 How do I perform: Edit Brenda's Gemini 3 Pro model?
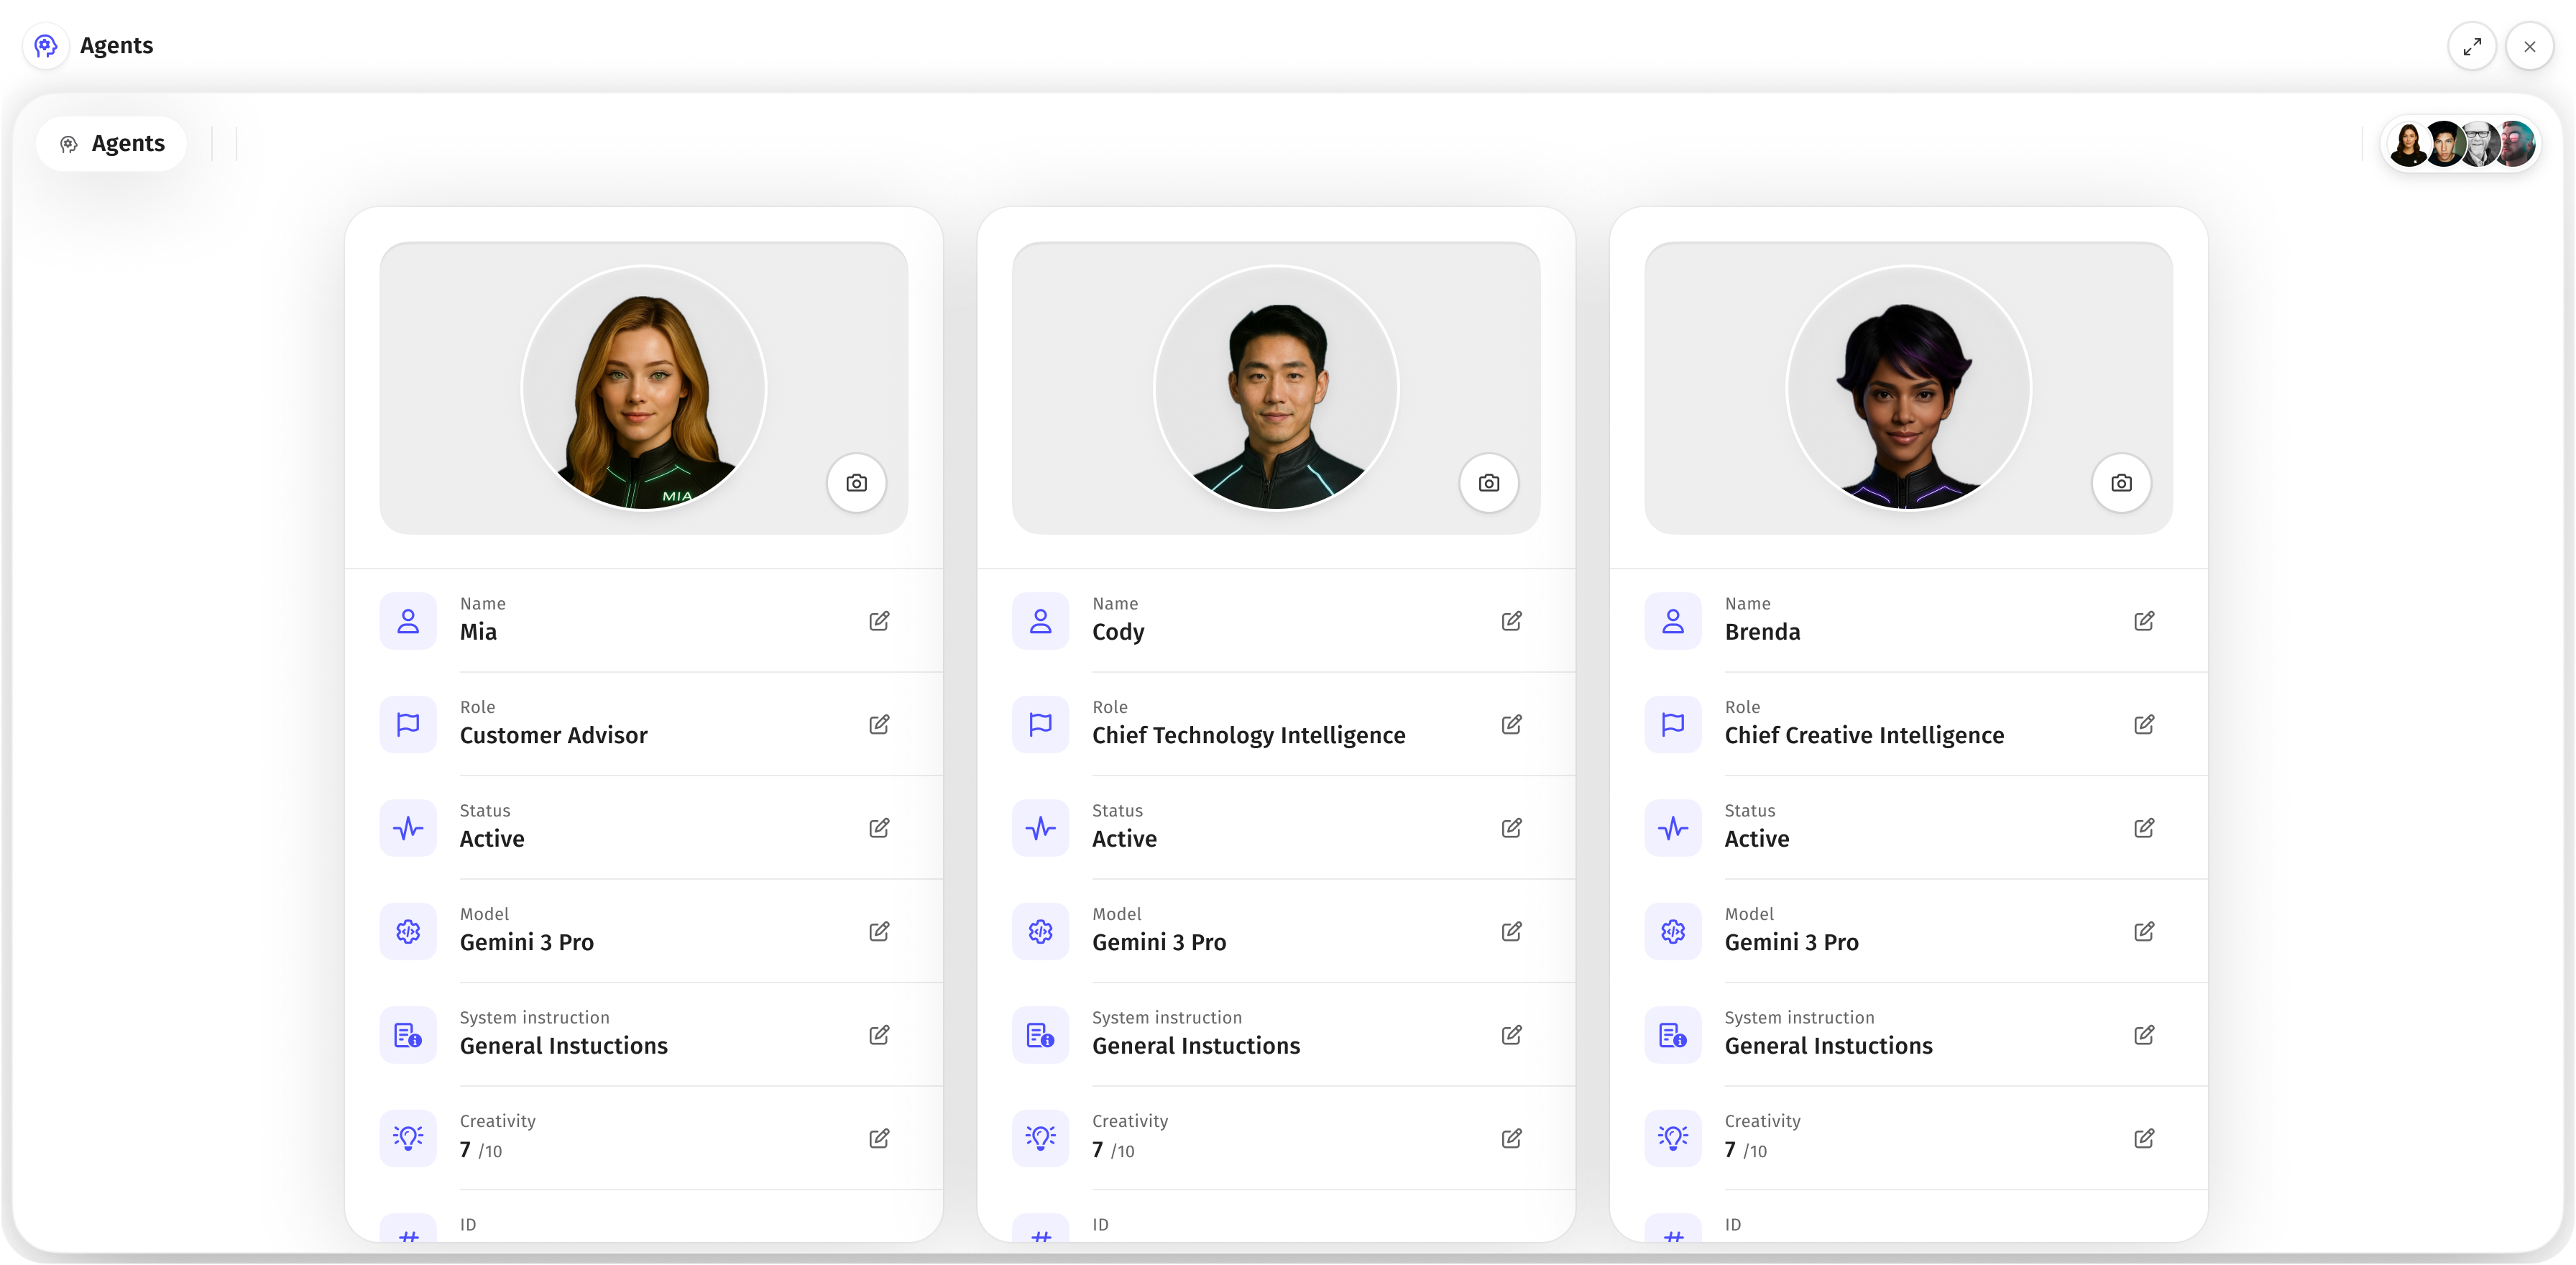tap(2144, 931)
